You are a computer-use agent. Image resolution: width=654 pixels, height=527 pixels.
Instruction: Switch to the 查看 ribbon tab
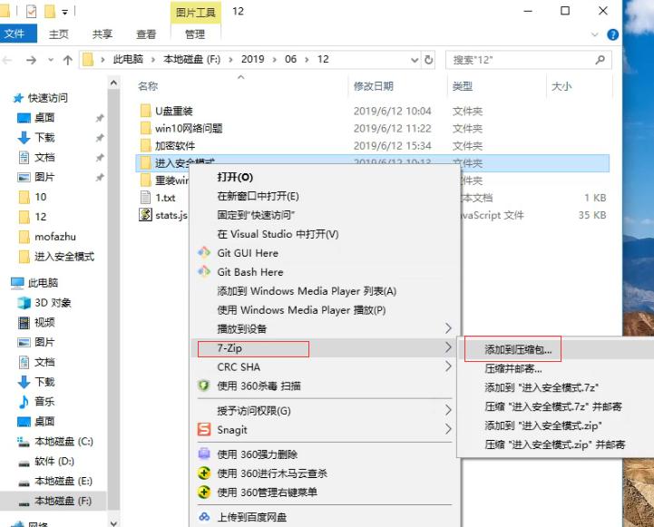click(146, 34)
